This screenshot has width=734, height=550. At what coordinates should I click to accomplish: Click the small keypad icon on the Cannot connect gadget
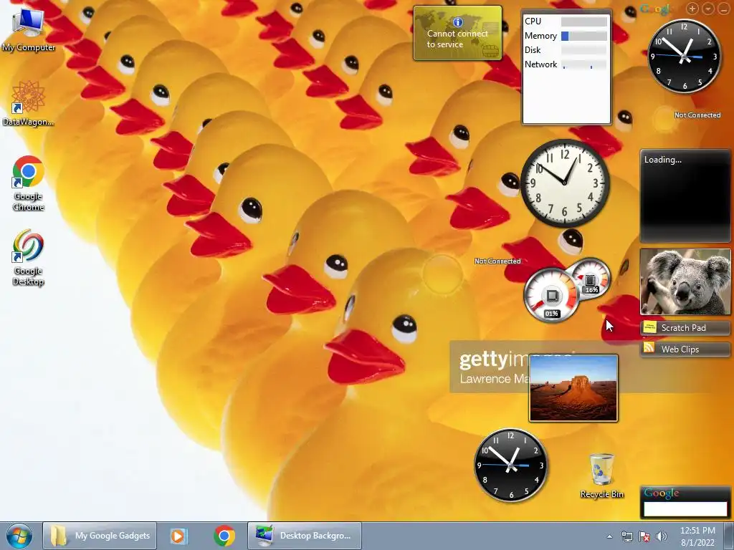coord(490,51)
